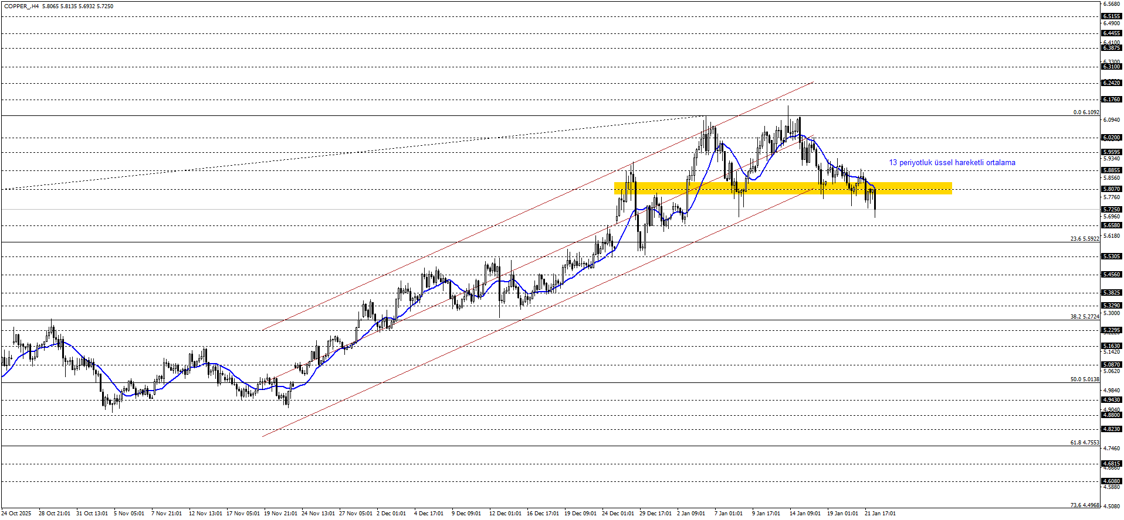Click the 4.6080 price level tag
The height and width of the screenshot is (520, 1124).
[x=1112, y=481]
